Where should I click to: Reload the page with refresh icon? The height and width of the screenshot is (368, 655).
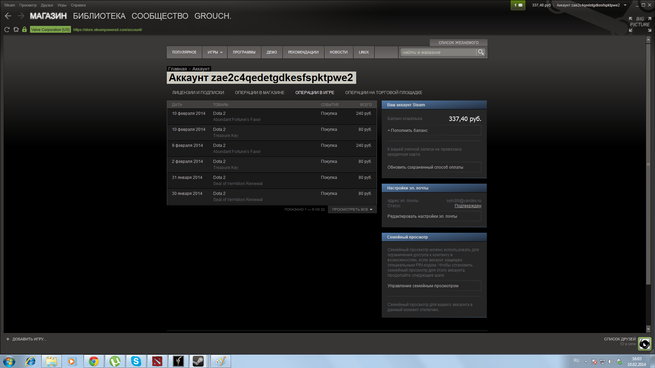[7, 30]
